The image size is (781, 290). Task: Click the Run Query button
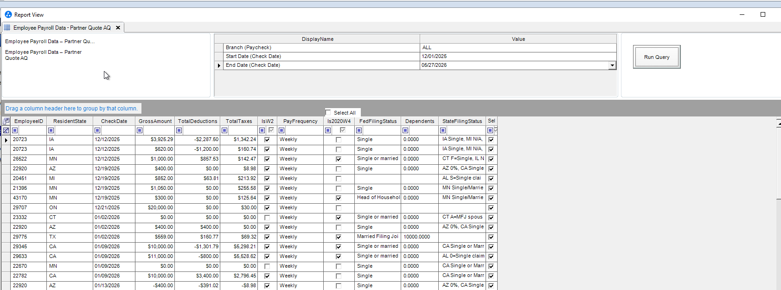coord(657,57)
